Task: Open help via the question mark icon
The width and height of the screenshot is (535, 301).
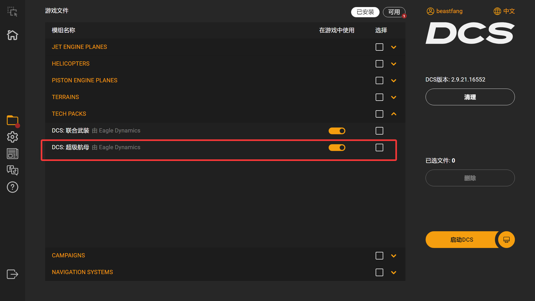Action: tap(12, 187)
